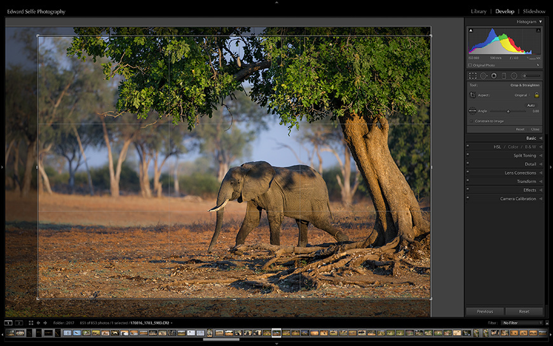Go forward with the right arrow icon
Viewport: 553px width, 346px height.
pyautogui.click(x=45, y=322)
